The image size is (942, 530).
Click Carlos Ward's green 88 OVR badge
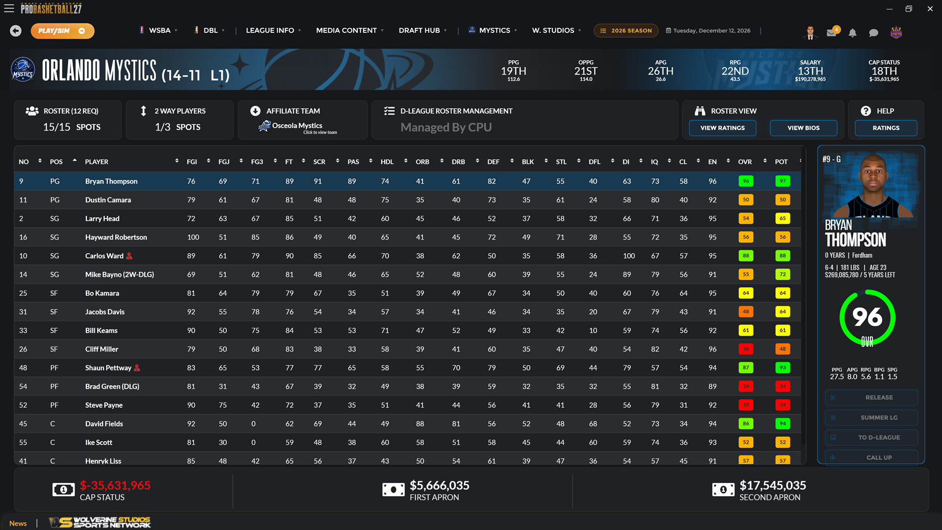pyautogui.click(x=746, y=256)
